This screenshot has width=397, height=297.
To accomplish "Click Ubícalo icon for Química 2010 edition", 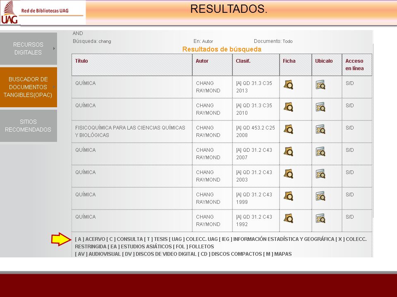I will 320,107.
